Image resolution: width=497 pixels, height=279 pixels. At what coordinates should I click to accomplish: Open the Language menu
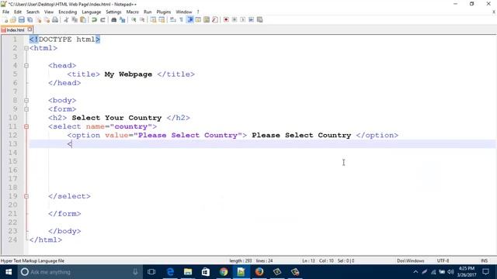[x=92, y=12]
